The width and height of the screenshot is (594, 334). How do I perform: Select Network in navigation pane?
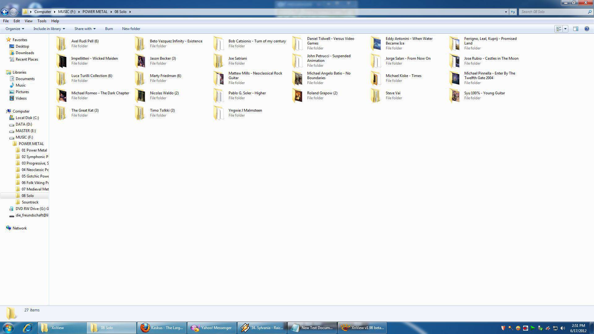[x=19, y=228]
